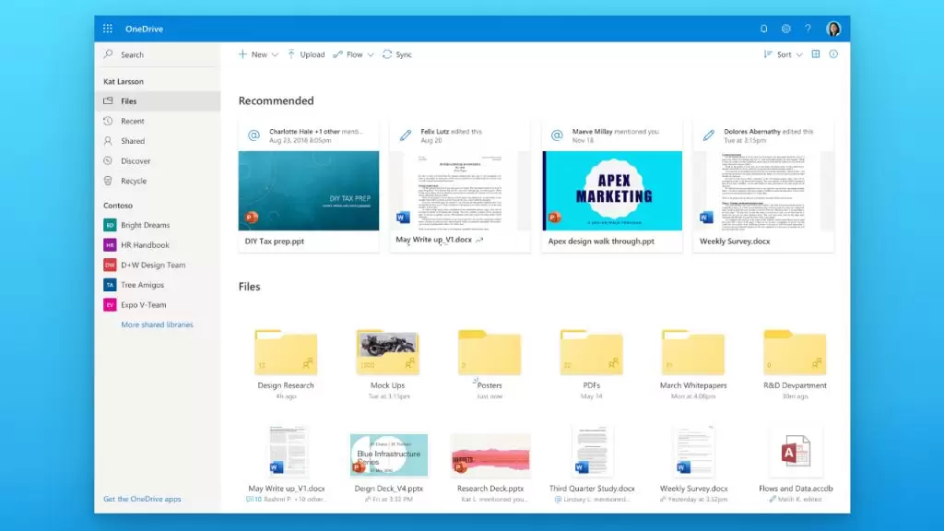Viewport: 944px width, 531px height.
Task: Open the R&D Department folder
Action: pyautogui.click(x=795, y=352)
